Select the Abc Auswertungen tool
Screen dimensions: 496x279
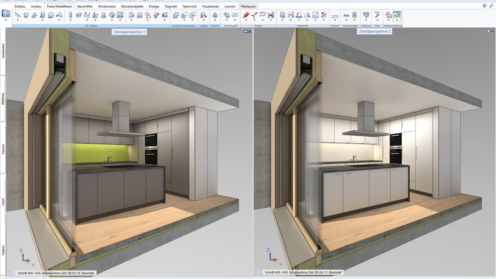pyautogui.click(x=346, y=15)
